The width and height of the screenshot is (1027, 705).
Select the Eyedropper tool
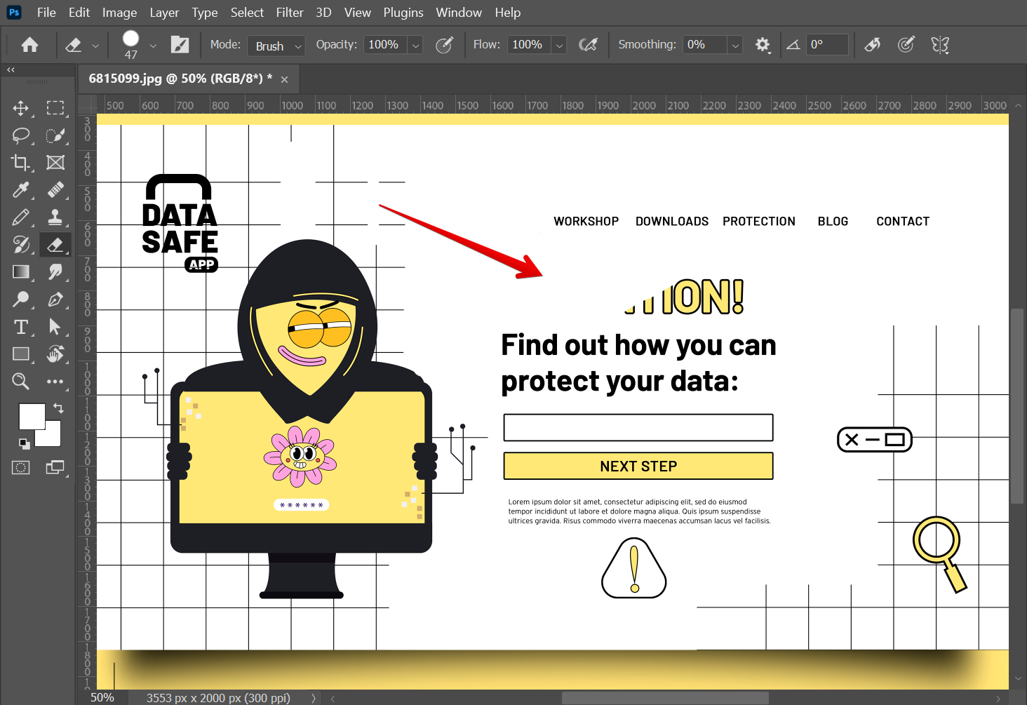[x=20, y=190]
